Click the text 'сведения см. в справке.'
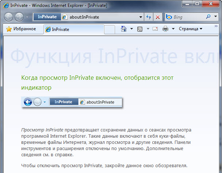This screenshot has width=222, height=173. (47, 155)
